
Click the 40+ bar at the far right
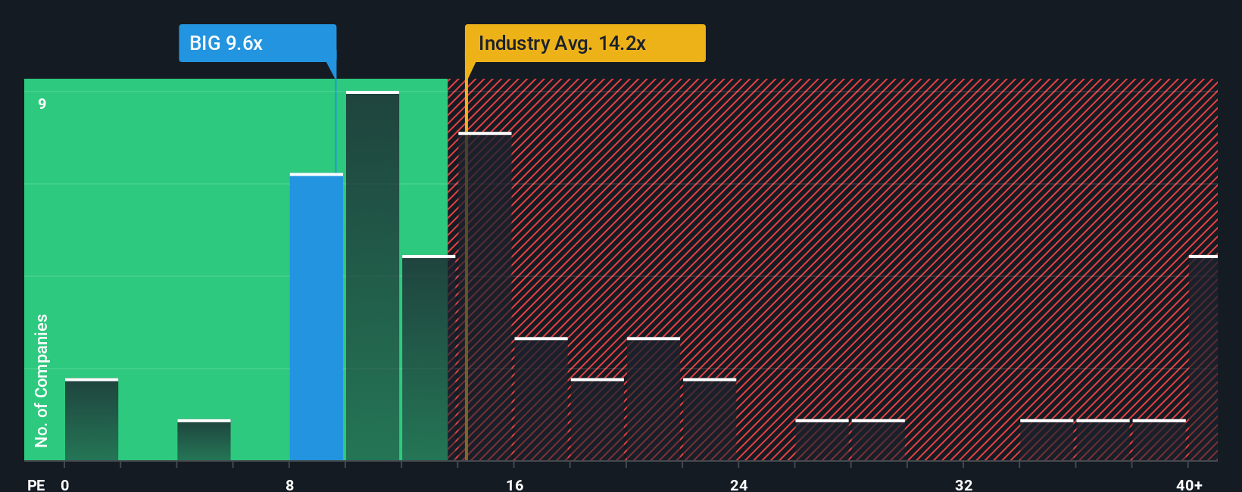click(1203, 358)
